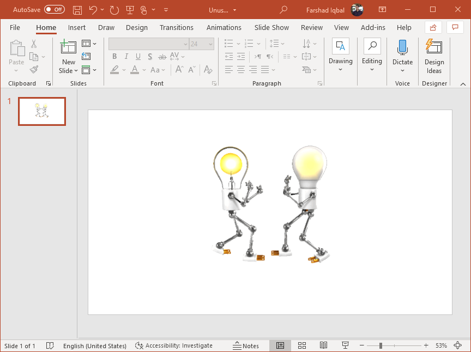Toggle Normal view button in status bar

tap(280, 345)
